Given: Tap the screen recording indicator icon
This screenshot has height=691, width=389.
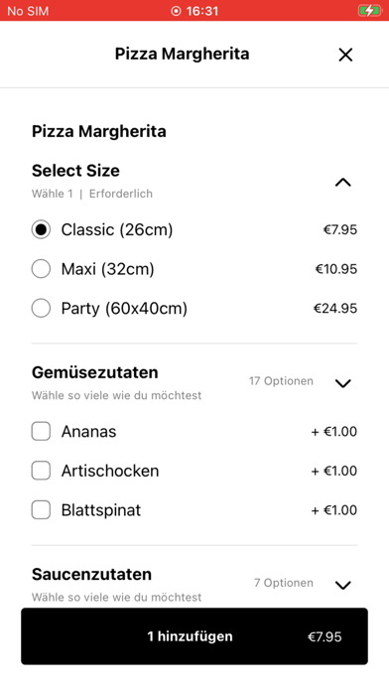Looking at the screenshot, I should 176,11.
